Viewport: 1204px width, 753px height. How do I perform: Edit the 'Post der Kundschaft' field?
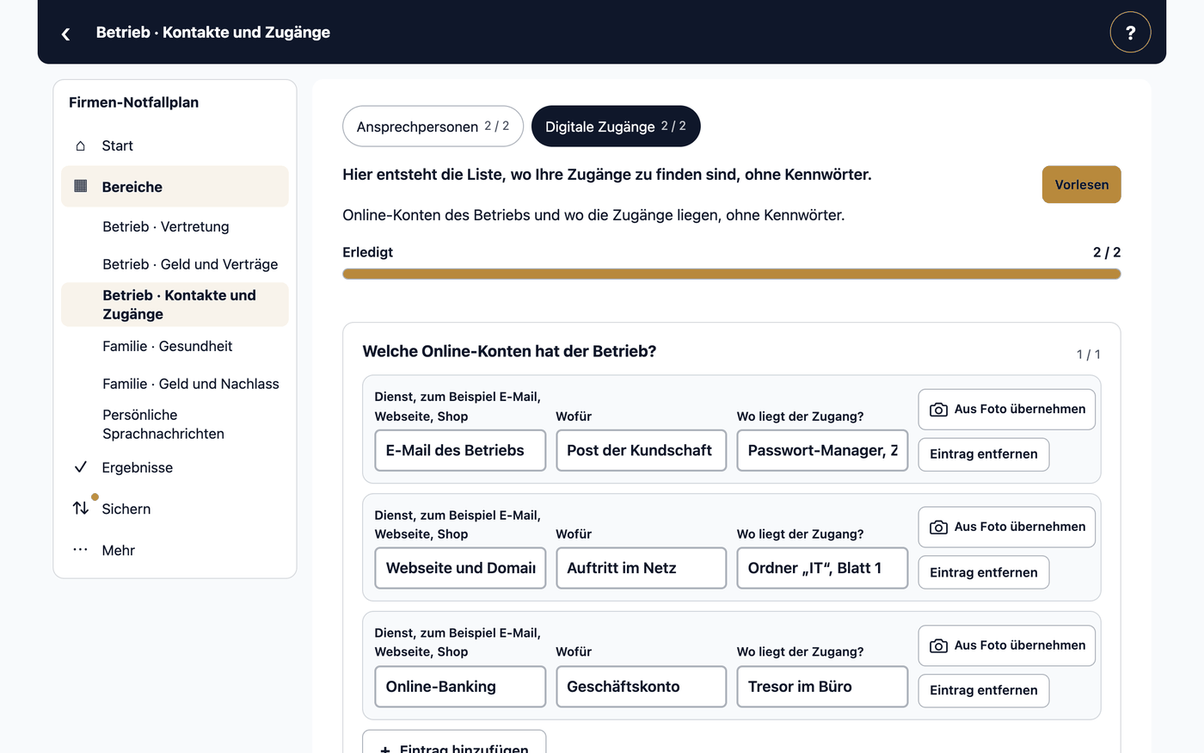[x=641, y=450]
